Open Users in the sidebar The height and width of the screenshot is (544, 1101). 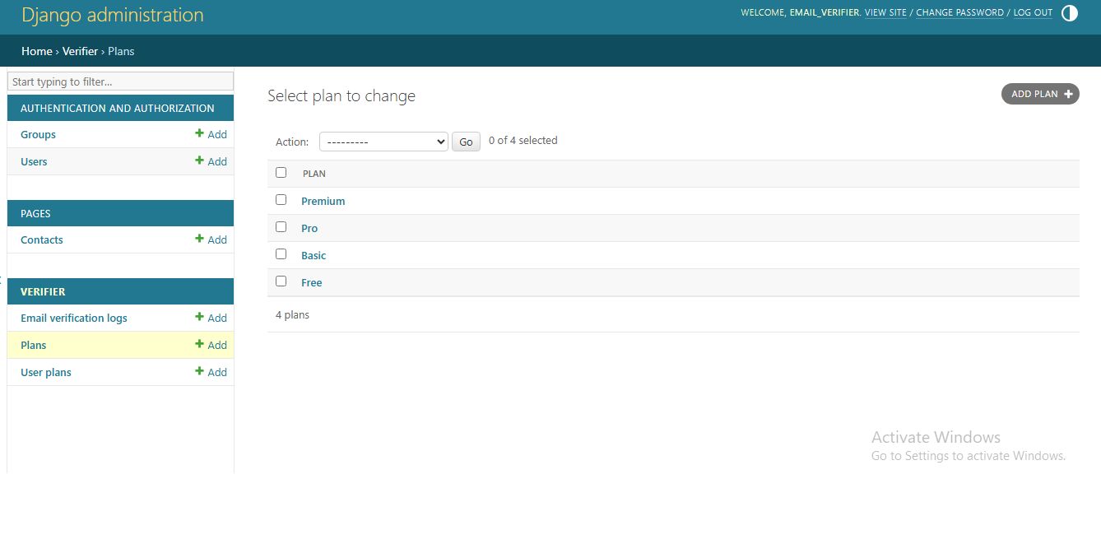coord(34,161)
